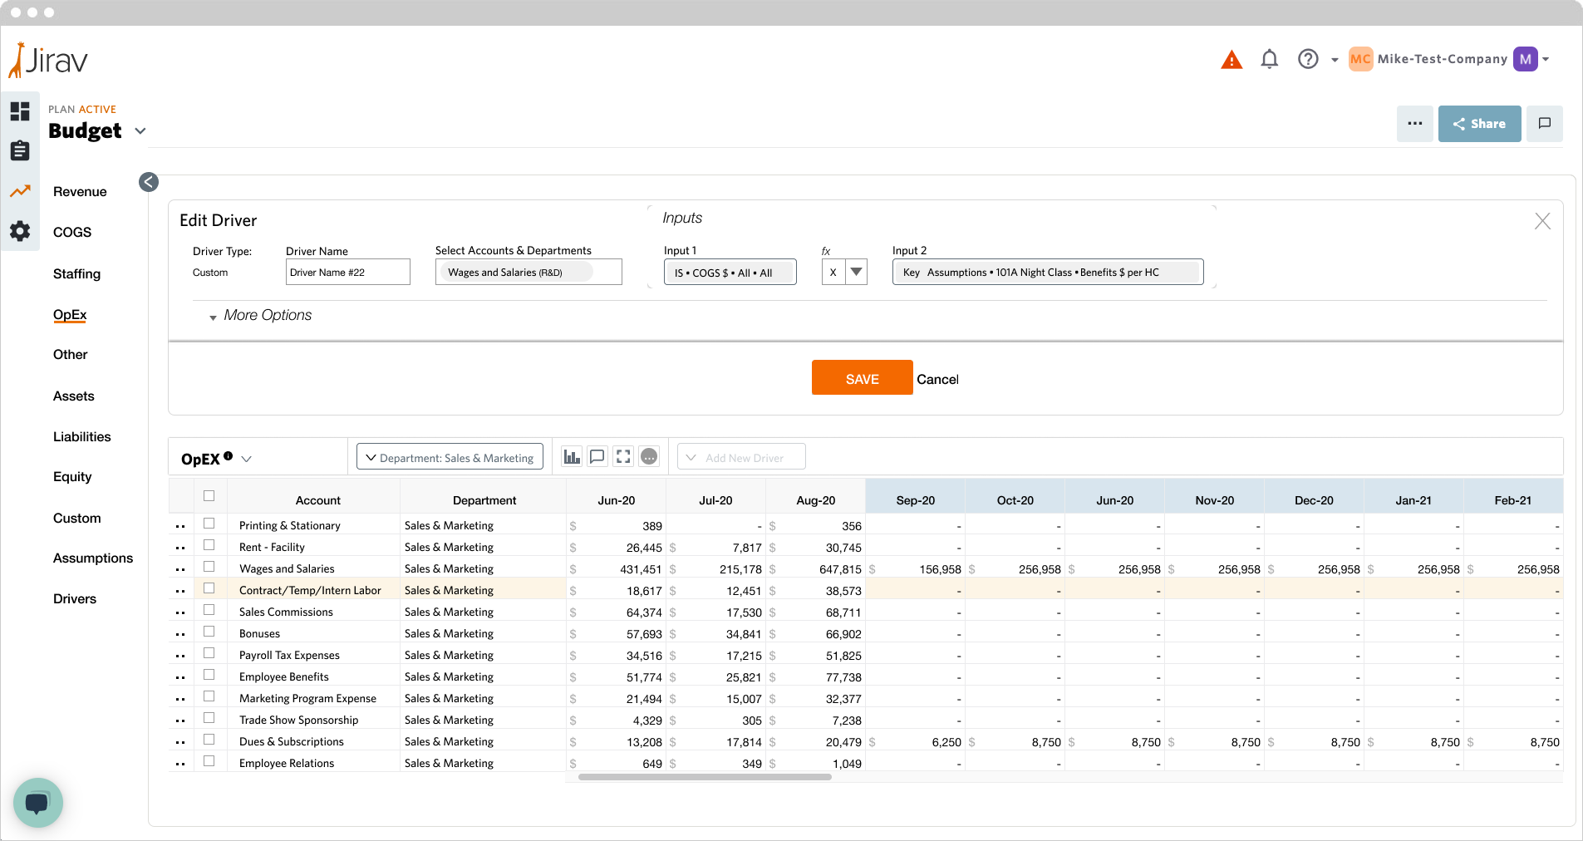Check the Wages and Salaries row checkbox
The height and width of the screenshot is (841, 1583).
[209, 567]
